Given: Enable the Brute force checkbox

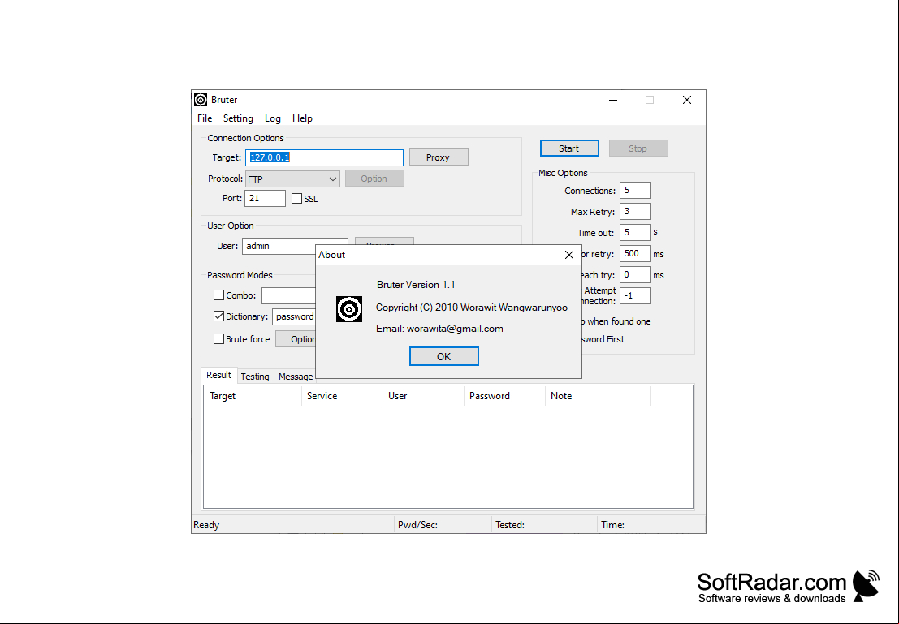Looking at the screenshot, I should tap(218, 339).
